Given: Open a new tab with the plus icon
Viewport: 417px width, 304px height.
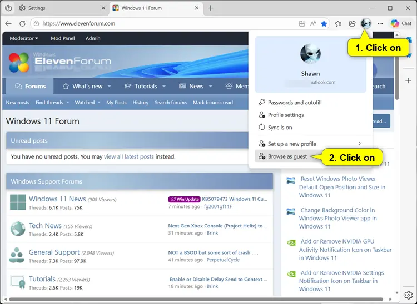Looking at the screenshot, I should 211,8.
